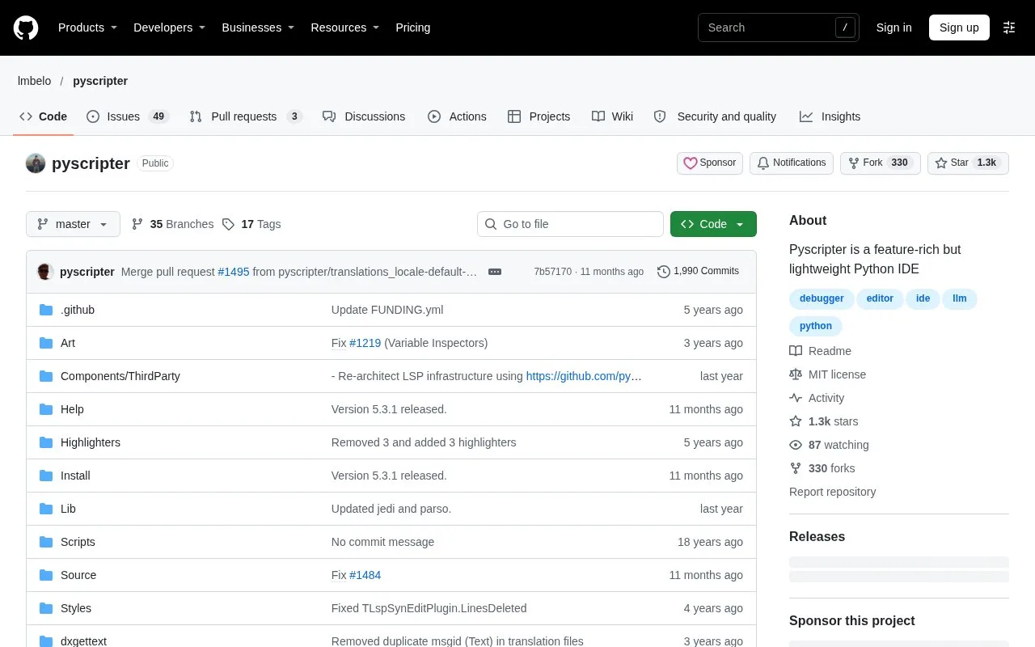Click the watching eye icon

[x=796, y=445]
